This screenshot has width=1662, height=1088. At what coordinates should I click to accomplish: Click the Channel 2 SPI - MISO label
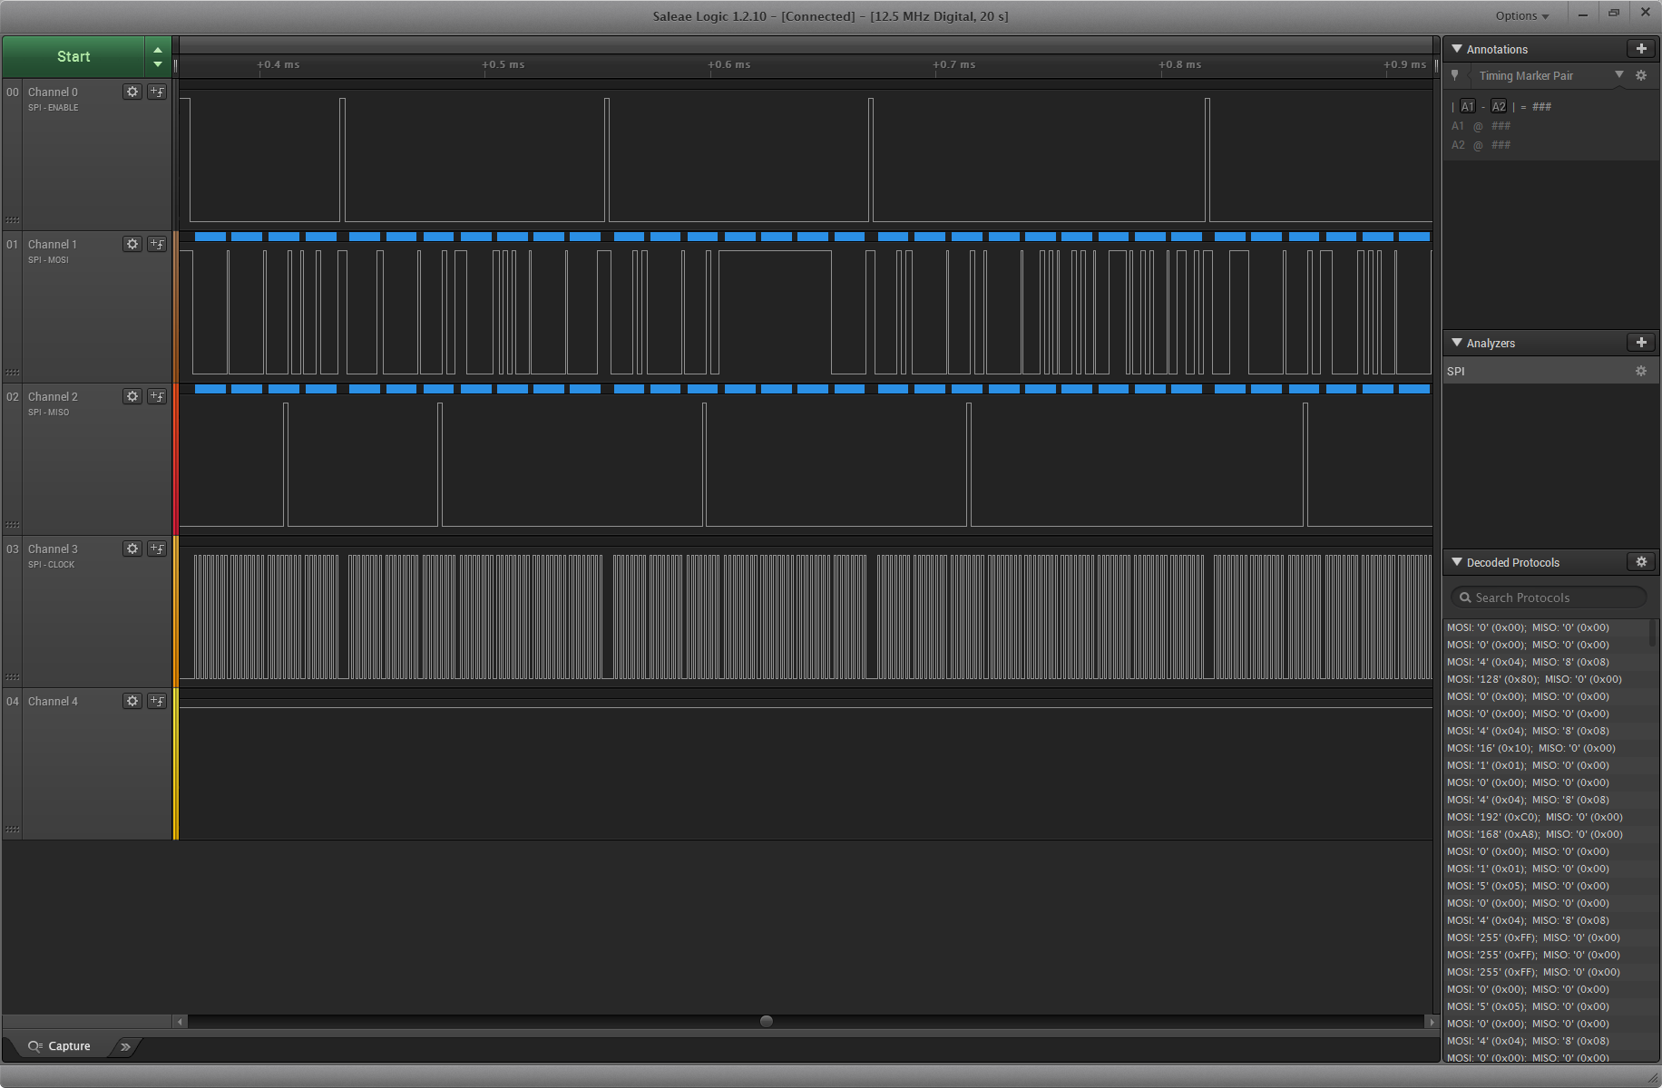click(x=48, y=413)
